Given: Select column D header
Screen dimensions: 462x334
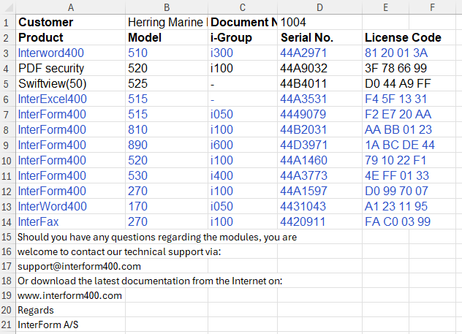Looking at the screenshot, I should [x=319, y=7].
